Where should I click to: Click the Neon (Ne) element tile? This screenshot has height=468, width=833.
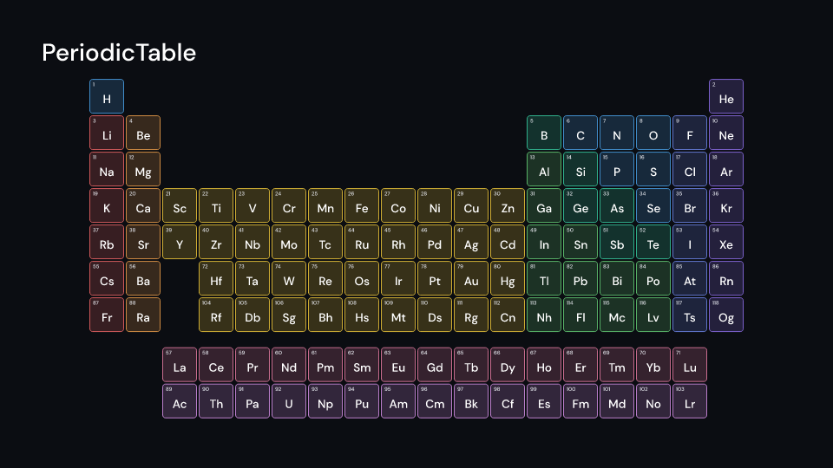(x=726, y=133)
